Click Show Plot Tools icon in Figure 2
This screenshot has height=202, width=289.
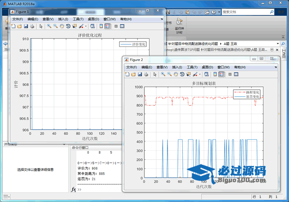(236, 74)
